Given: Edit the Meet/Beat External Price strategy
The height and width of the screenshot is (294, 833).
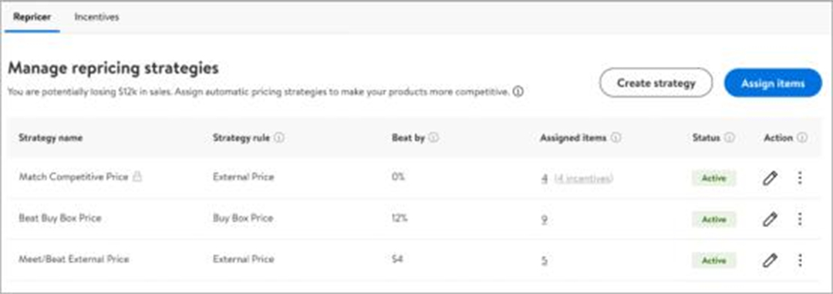Looking at the screenshot, I should 770,260.
